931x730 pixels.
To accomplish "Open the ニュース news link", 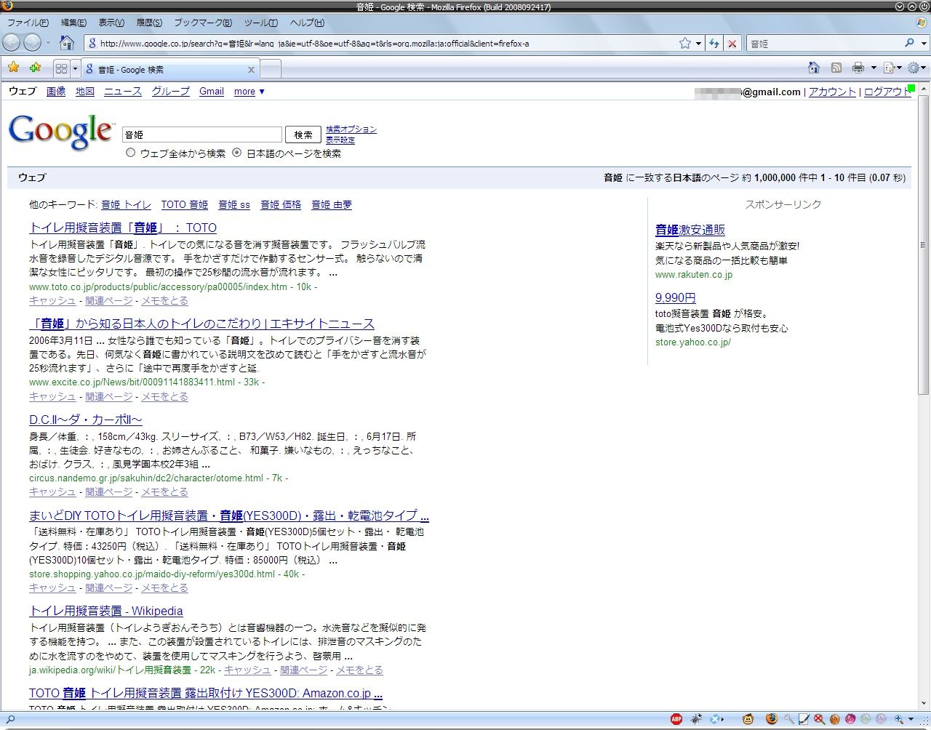I will pyautogui.click(x=123, y=92).
